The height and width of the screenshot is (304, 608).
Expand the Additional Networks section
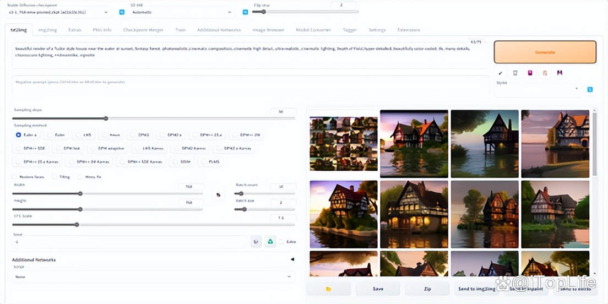tap(292, 259)
